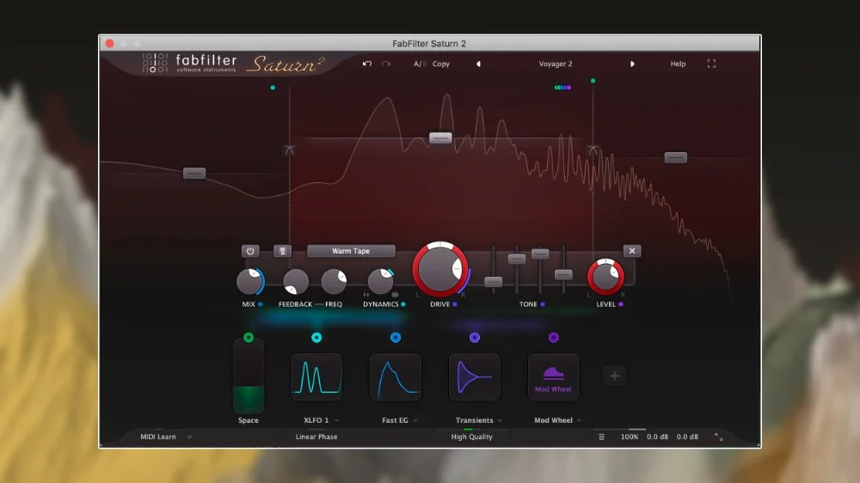
Task: Click the left crossover modulation dot
Action: pyautogui.click(x=273, y=88)
